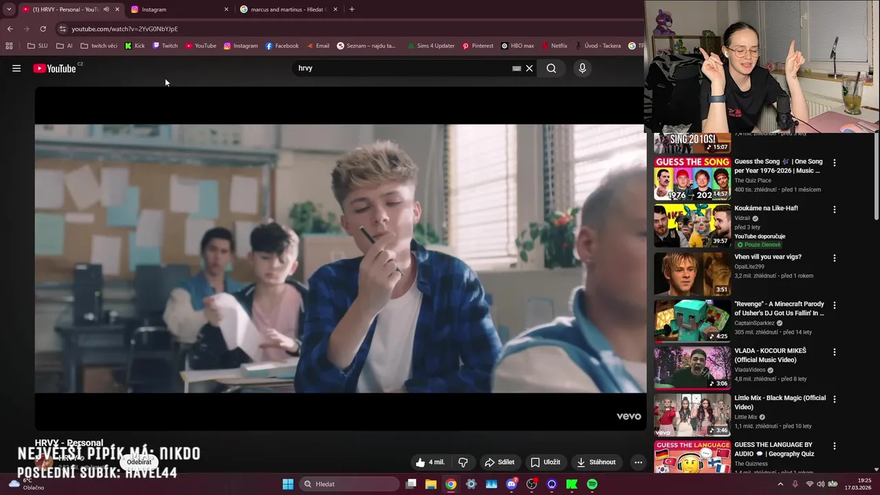
Task: Clear the search text with the X icon
Action: pos(529,68)
